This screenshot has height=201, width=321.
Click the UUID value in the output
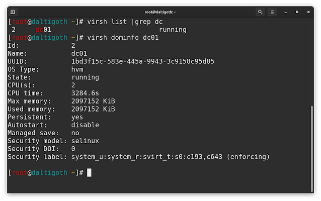pyautogui.click(x=143, y=62)
